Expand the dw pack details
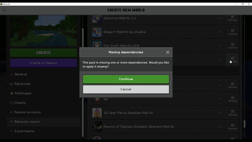Viewport: 252px width, 142px height. pos(220,99)
